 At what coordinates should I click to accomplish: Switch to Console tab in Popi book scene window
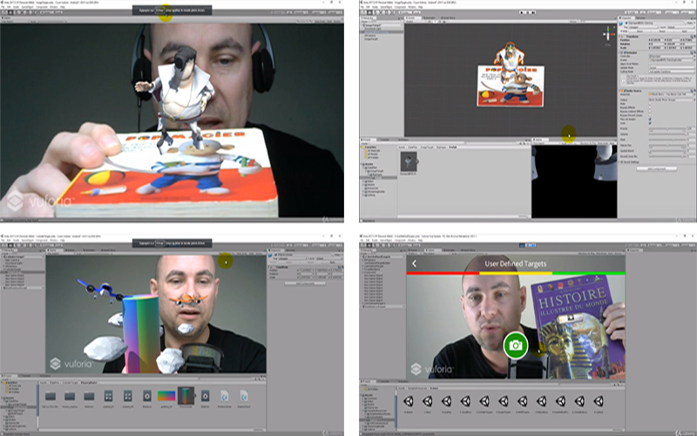[384, 140]
